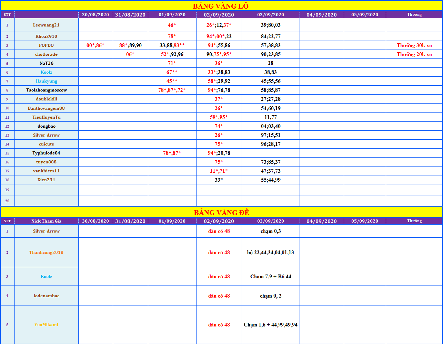Click cell 90;75*,95*
The height and width of the screenshot is (344, 443).
tap(219, 54)
